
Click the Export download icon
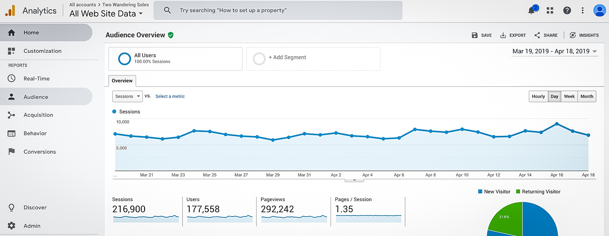[x=503, y=35]
